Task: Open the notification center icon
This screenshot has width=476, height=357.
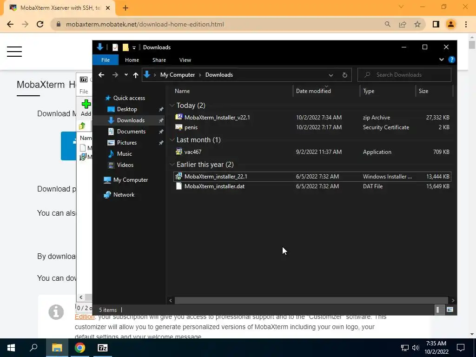Action: point(461,348)
